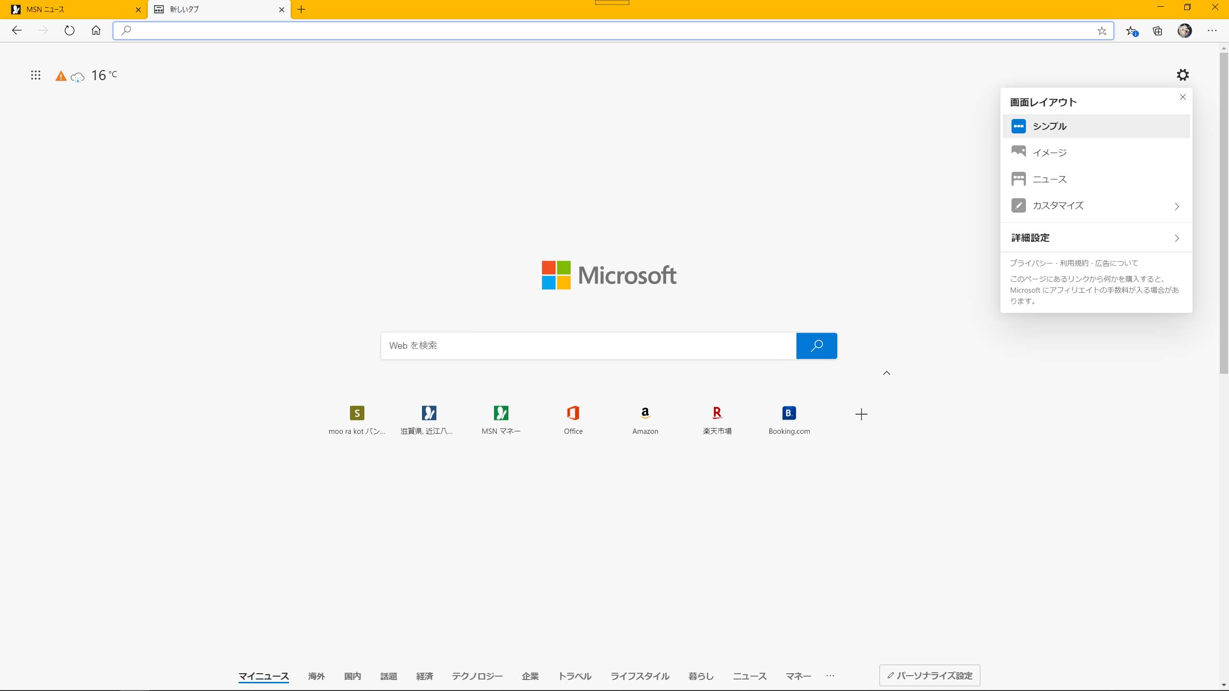Go forward with the forward arrow
Screen dimensions: 1229x691
click(43, 31)
